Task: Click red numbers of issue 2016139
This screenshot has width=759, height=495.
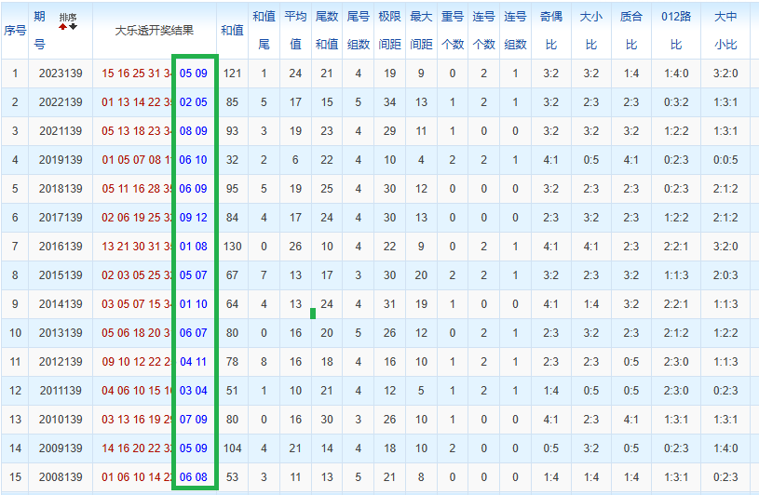Action: (x=137, y=247)
